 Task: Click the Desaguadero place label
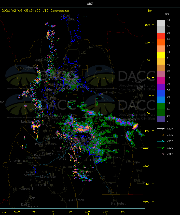114,92
